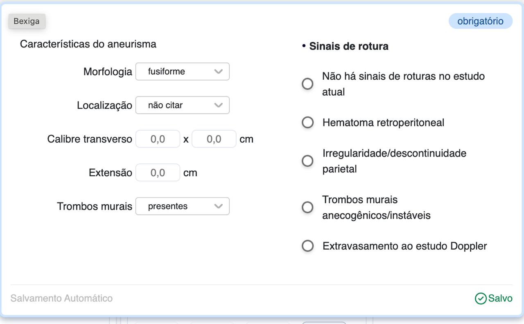This screenshot has height=324, width=524.
Task: Click the Sinais de rotura heading
Action: (x=348, y=47)
